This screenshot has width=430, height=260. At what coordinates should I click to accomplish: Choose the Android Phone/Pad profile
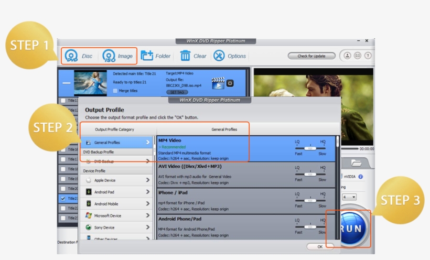pyautogui.click(x=246, y=227)
